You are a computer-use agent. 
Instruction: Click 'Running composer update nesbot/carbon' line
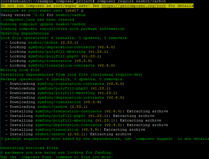pos(43,24)
